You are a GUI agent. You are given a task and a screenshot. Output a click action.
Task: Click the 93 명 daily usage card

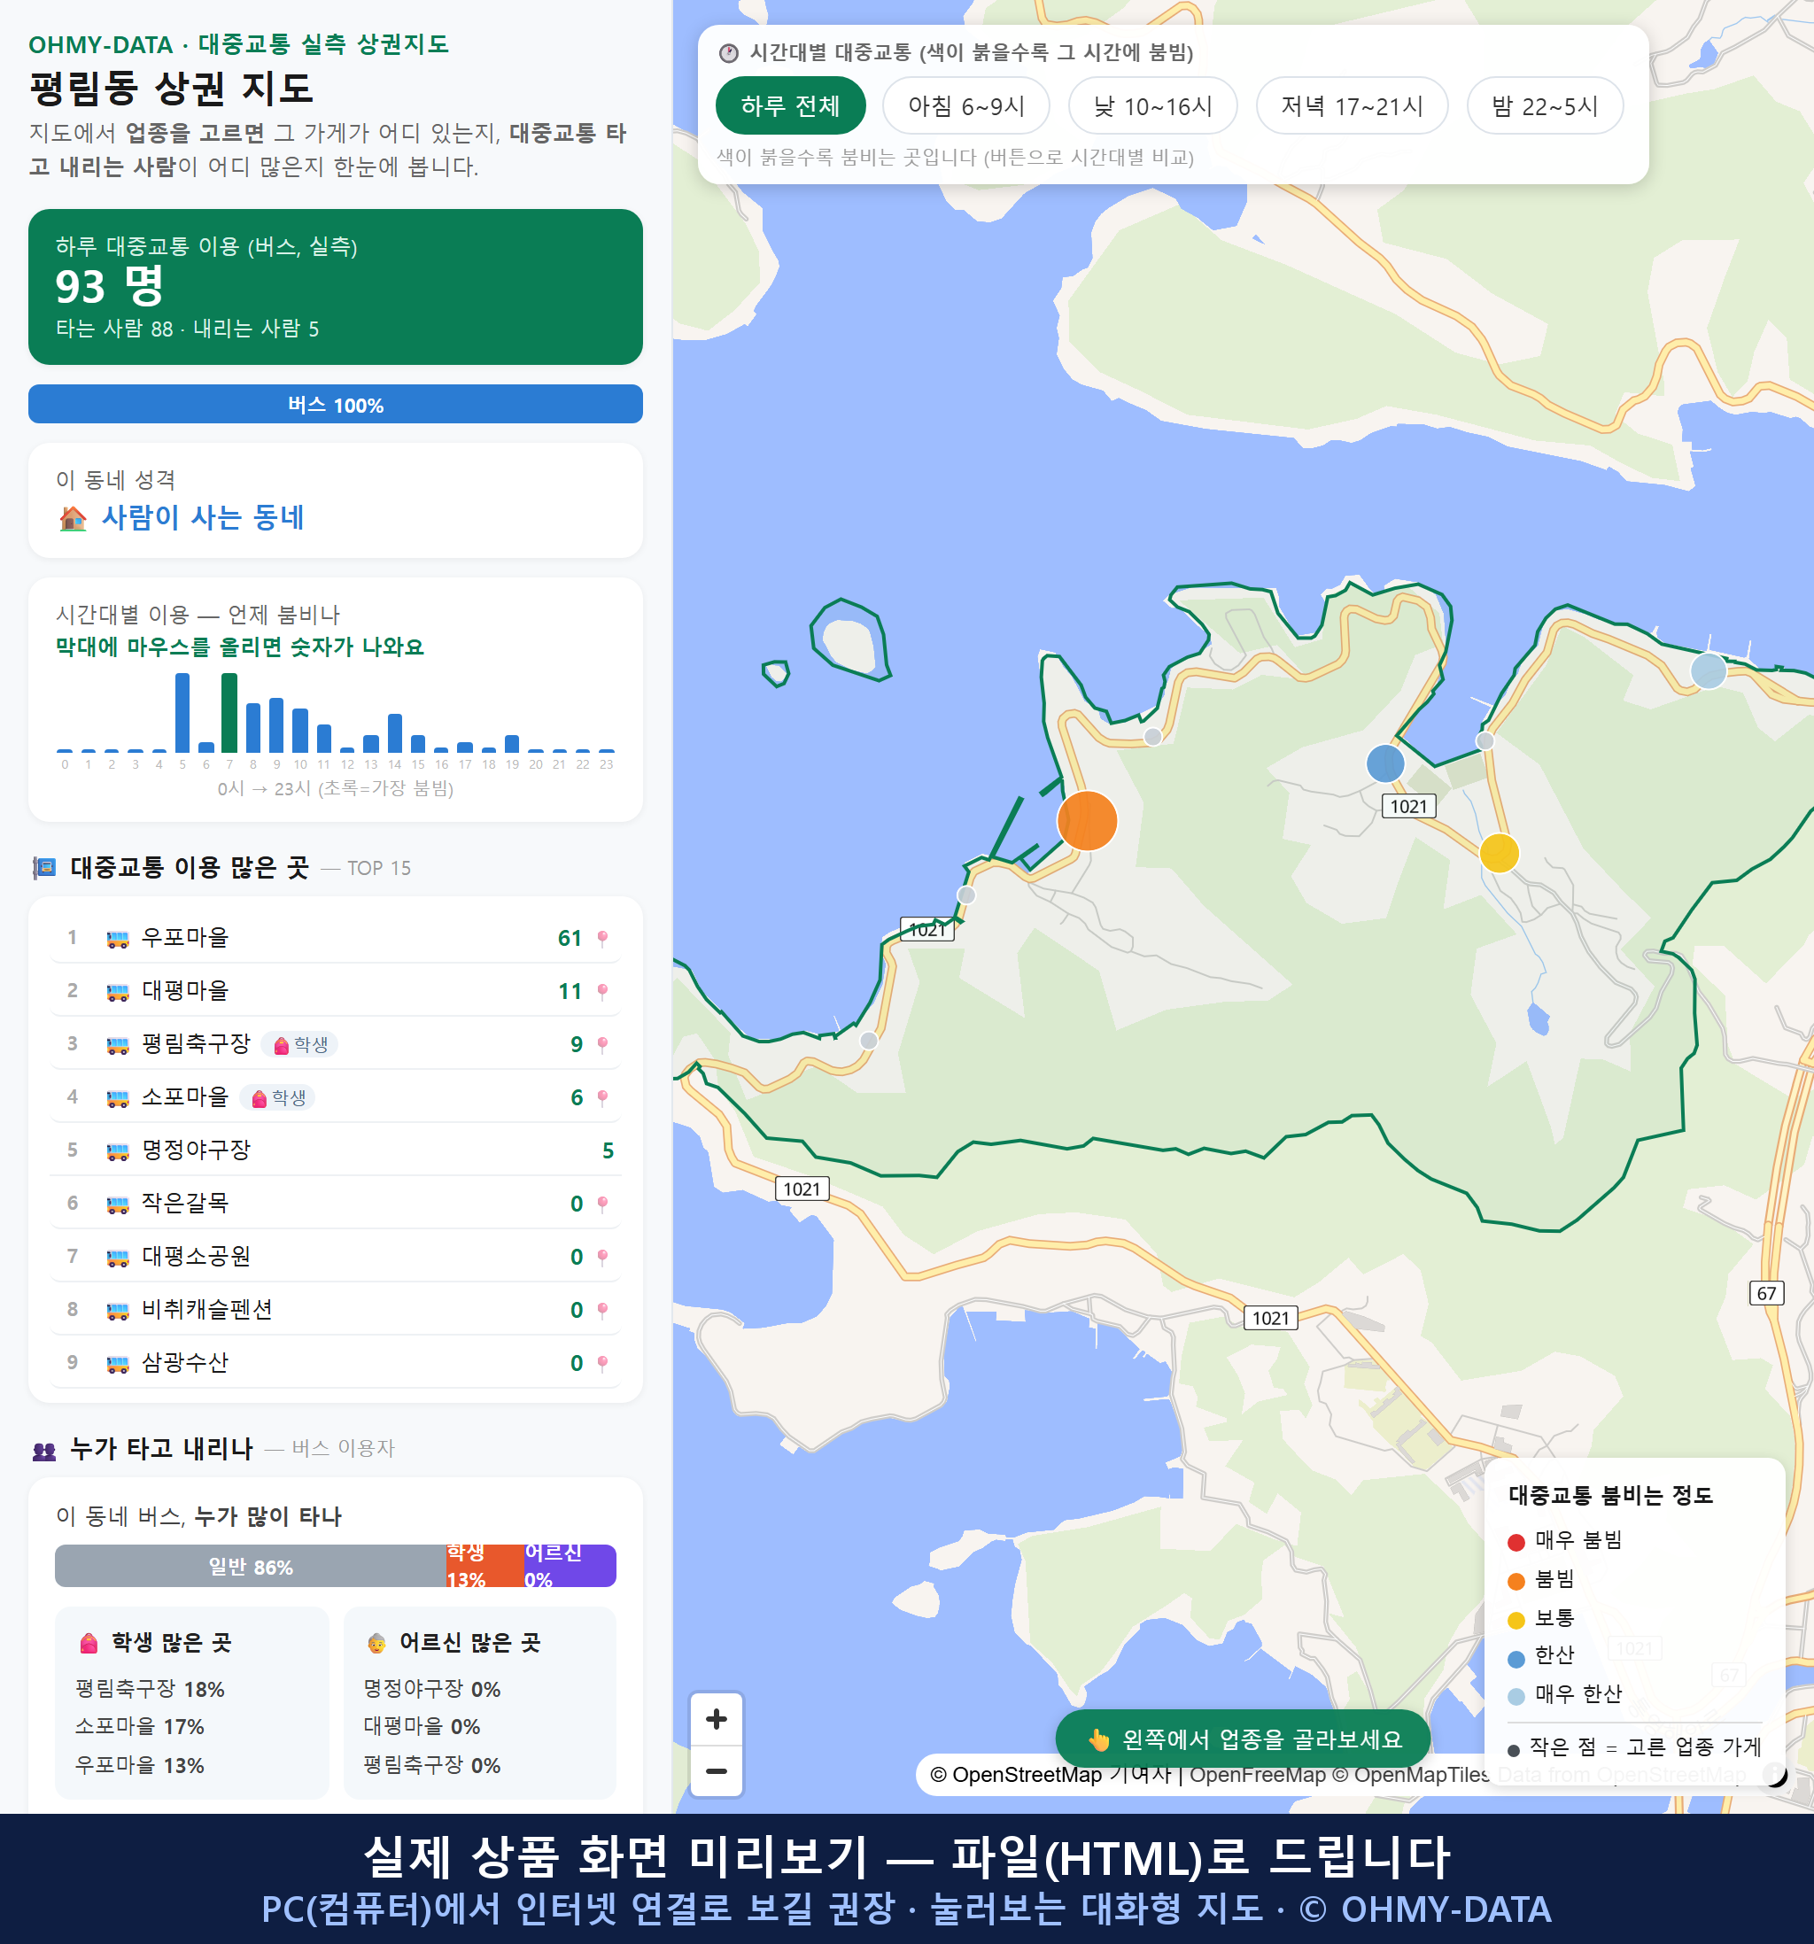tap(336, 287)
